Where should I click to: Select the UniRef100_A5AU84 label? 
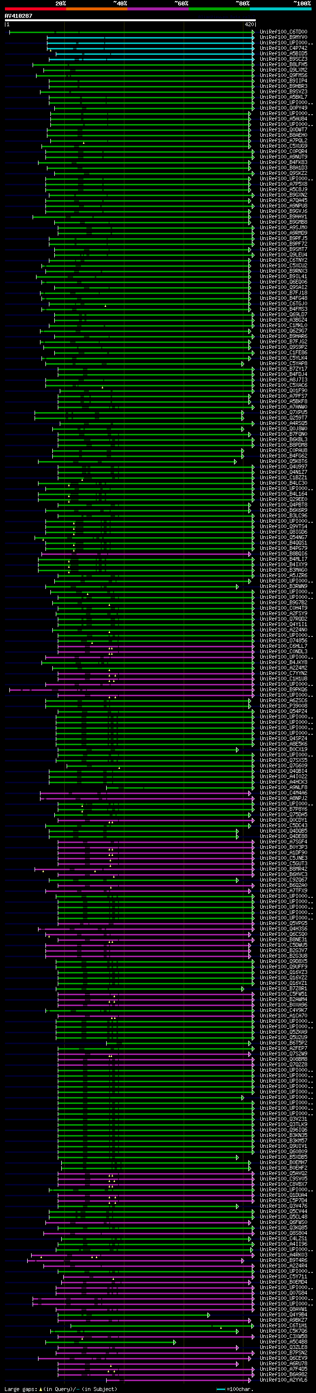(283, 119)
